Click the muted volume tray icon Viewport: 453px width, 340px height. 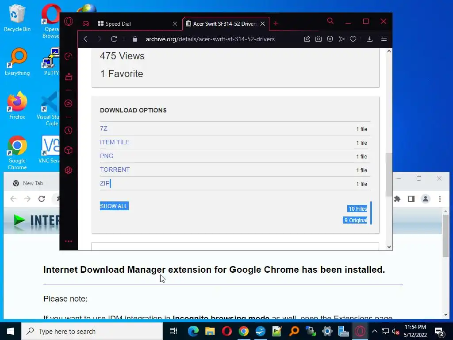(395, 331)
